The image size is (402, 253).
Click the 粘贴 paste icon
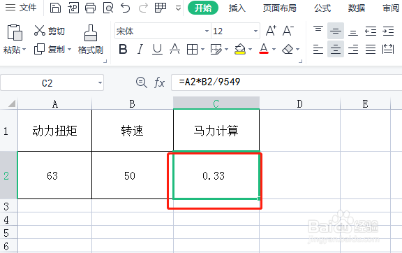15,33
